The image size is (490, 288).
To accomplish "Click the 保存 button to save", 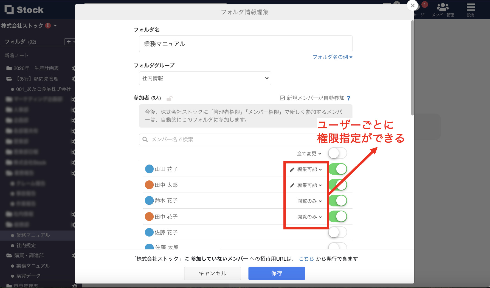I will coord(276,273).
